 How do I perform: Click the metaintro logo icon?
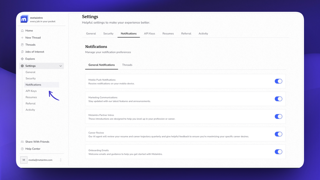click(24, 19)
